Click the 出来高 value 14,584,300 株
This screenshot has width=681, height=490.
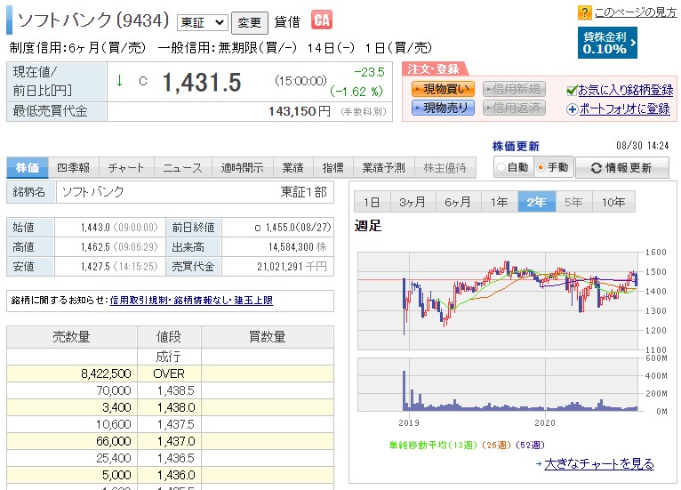[x=297, y=247]
